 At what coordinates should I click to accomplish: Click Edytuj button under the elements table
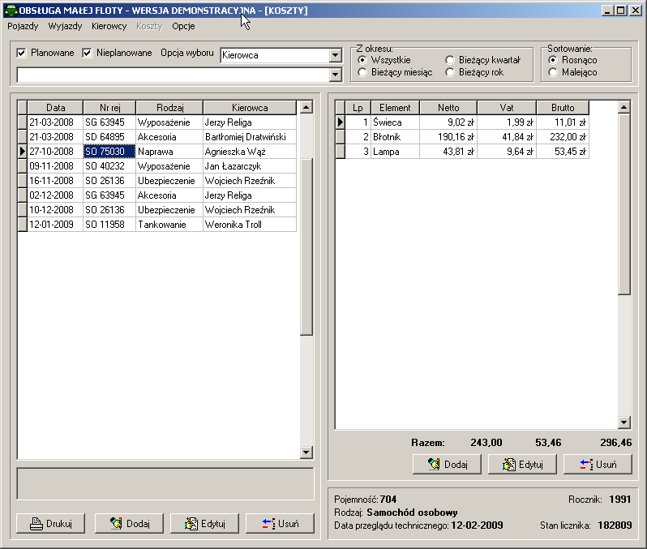522,465
